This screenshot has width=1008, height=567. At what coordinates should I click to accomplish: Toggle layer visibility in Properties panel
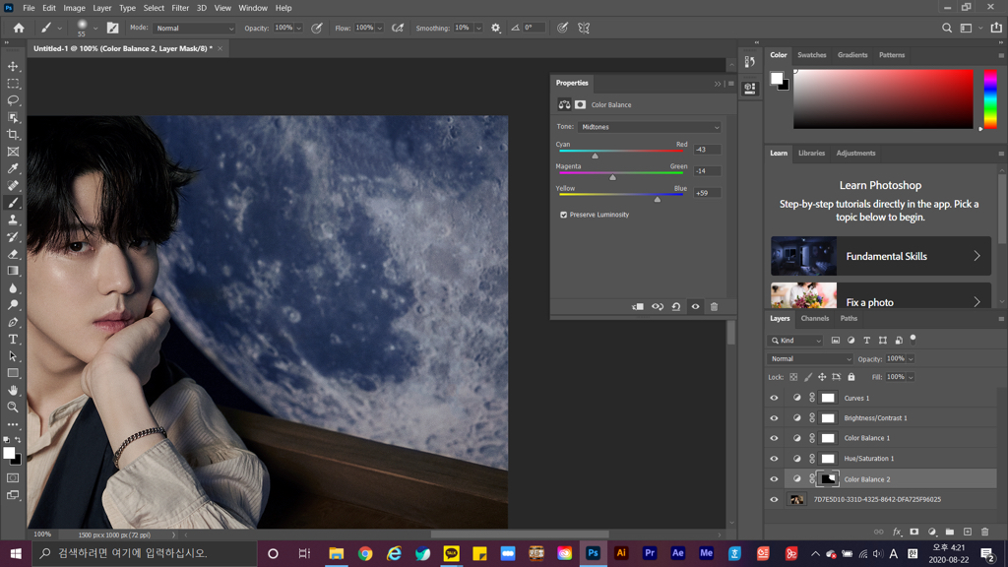(696, 307)
